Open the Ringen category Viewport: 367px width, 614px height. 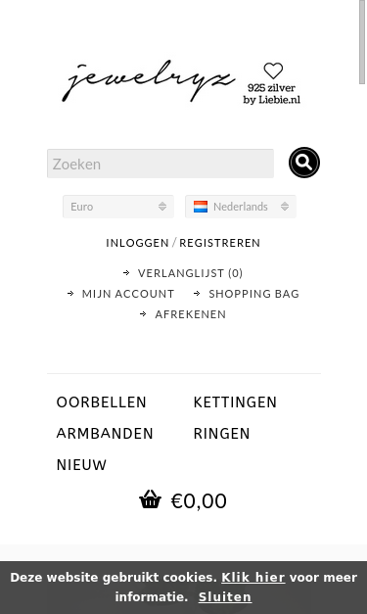(x=221, y=434)
